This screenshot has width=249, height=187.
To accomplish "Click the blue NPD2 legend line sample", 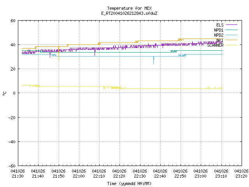I will 231,35.
